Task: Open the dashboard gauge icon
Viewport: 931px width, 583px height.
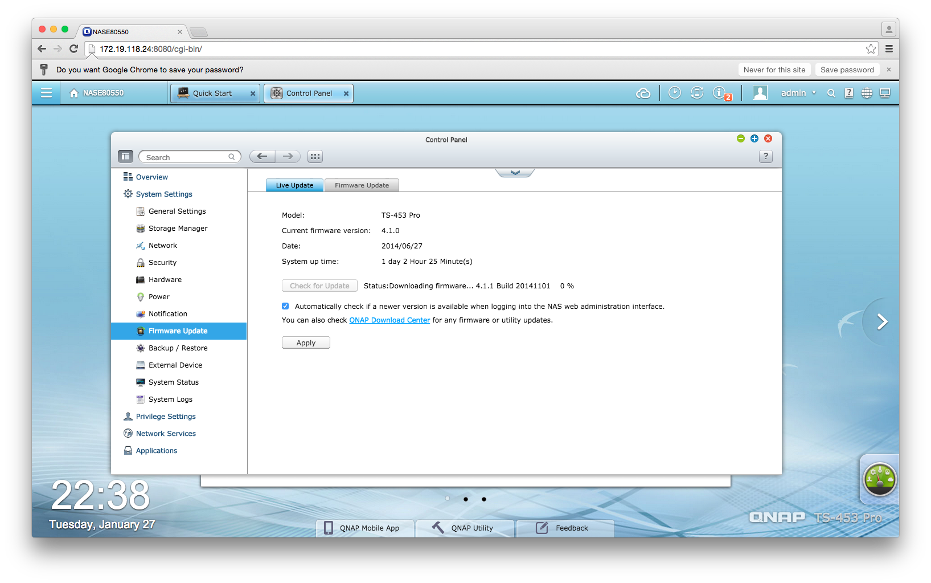Action: point(880,479)
